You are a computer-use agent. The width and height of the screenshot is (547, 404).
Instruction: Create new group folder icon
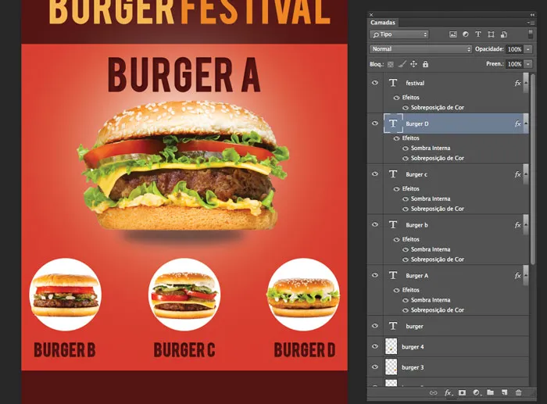pos(491,392)
